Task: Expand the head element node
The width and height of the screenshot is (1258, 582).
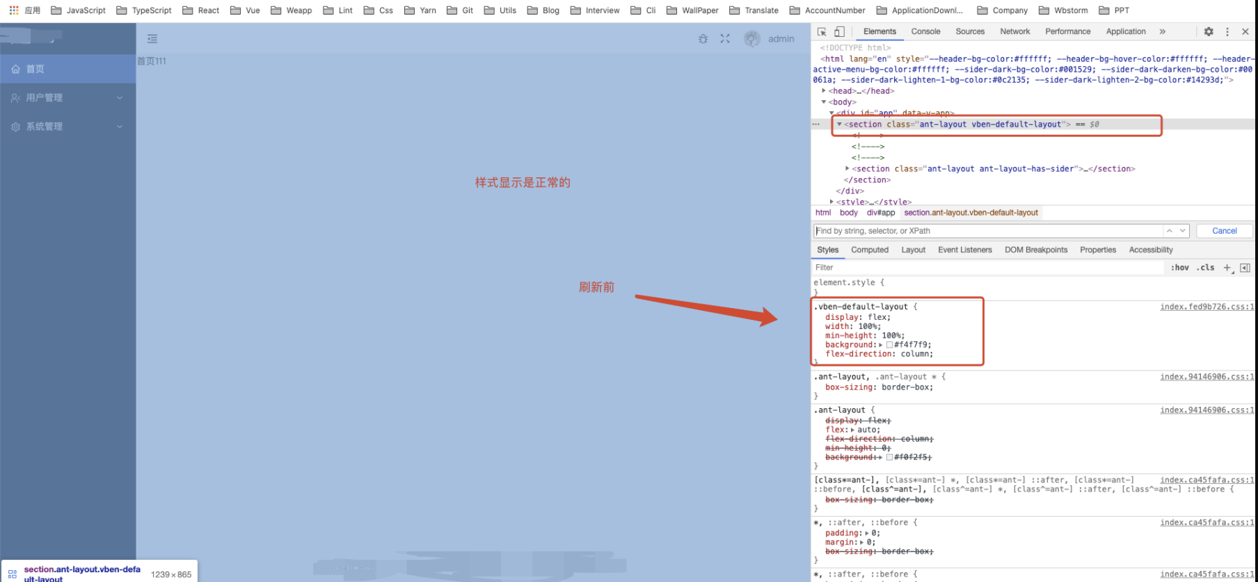Action: [824, 91]
